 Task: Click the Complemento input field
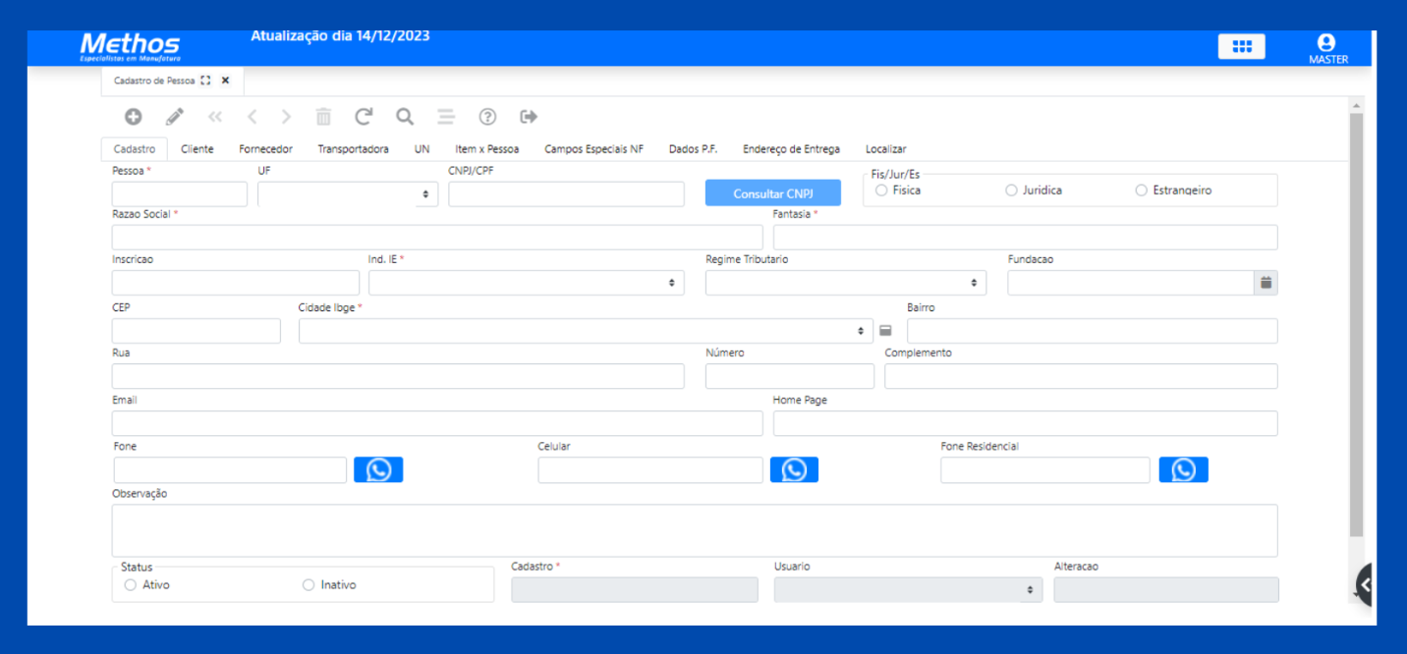pyautogui.click(x=1081, y=376)
